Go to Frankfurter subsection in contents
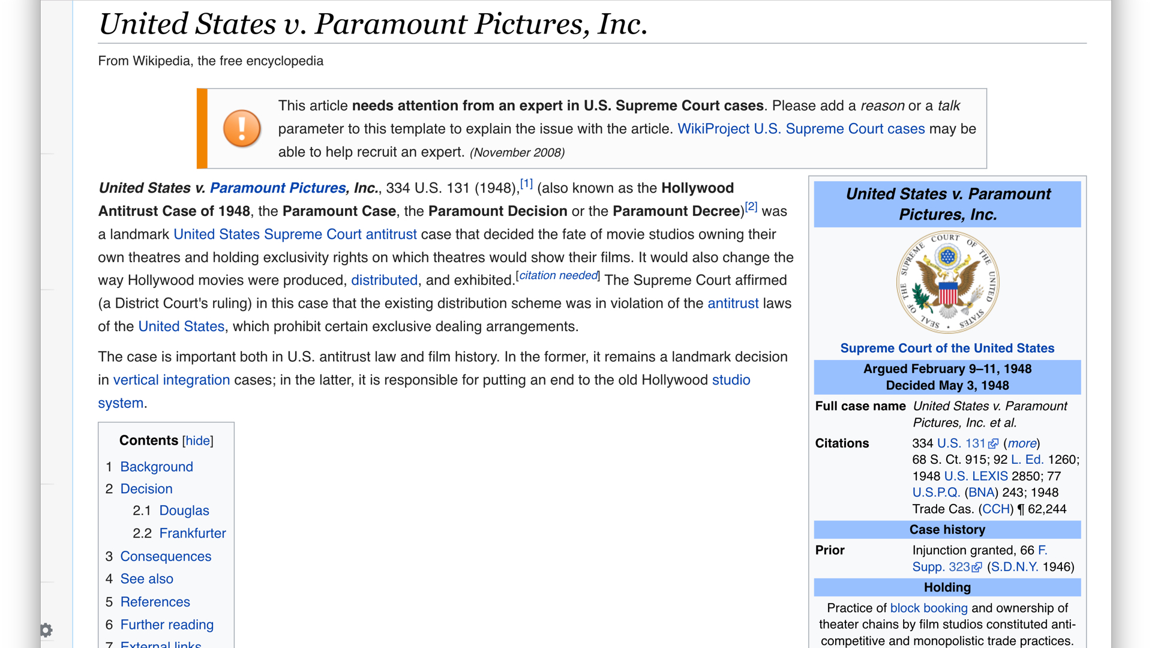The width and height of the screenshot is (1152, 648). 193,533
